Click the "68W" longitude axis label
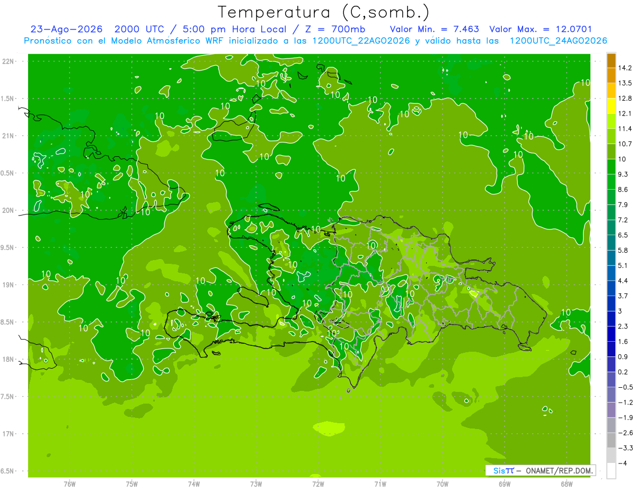This screenshot has height=491, width=636. click(567, 484)
